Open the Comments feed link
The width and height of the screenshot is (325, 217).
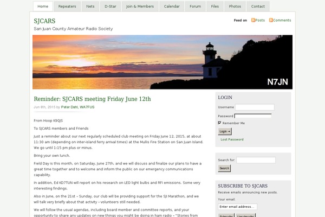click(282, 21)
